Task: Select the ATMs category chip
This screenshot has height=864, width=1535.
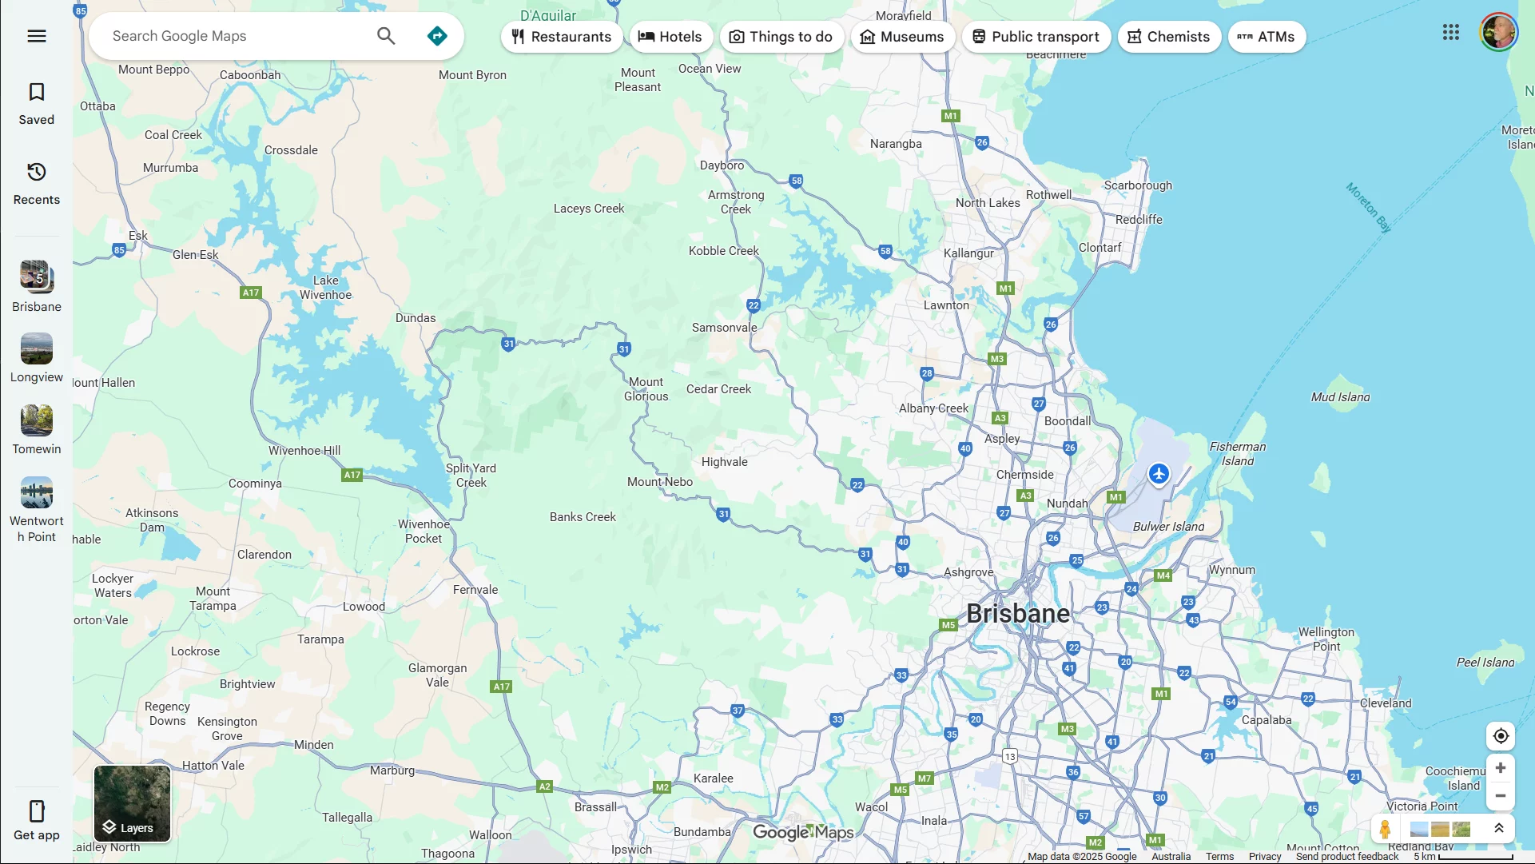Action: (1267, 37)
